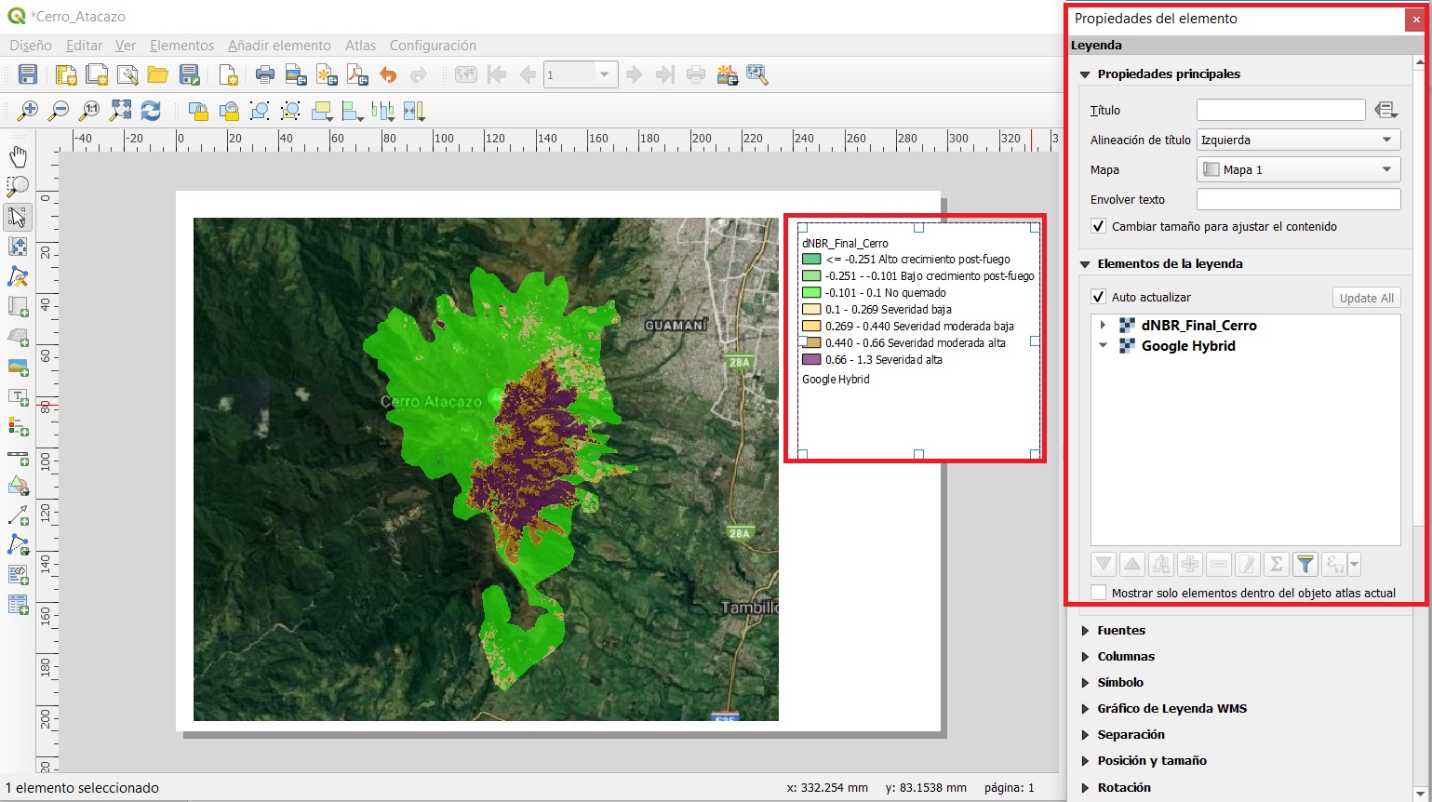Click the filter legend by map content icon
The image size is (1432, 802).
[x=1305, y=564]
